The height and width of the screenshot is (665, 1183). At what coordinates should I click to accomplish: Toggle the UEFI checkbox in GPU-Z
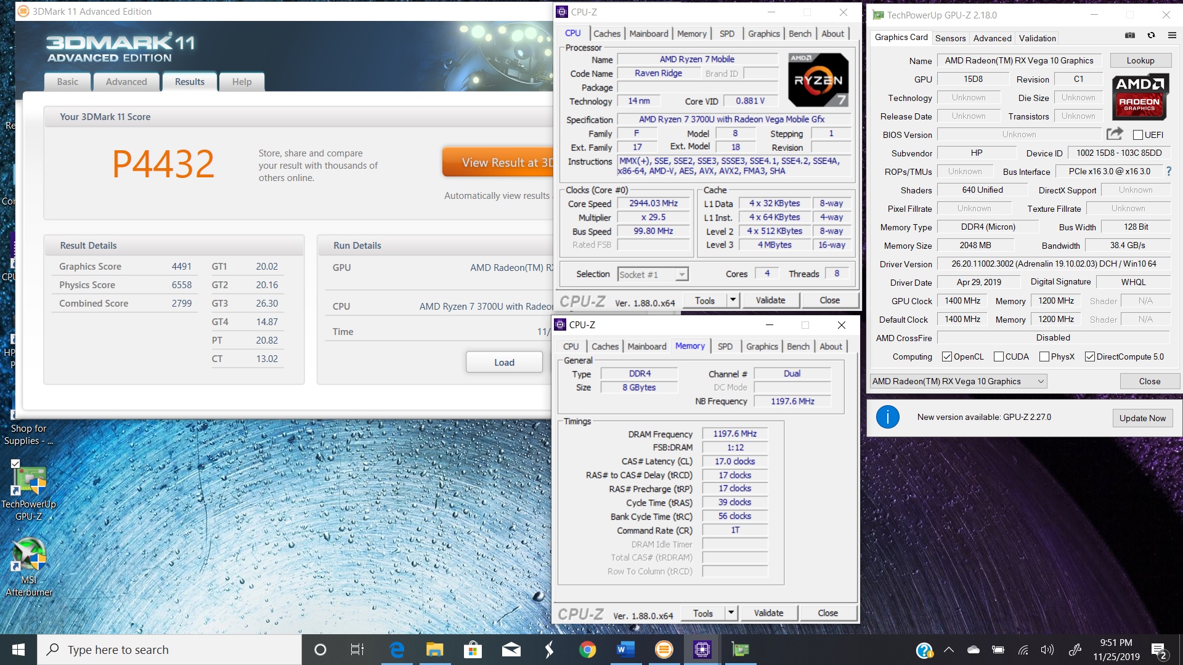tap(1138, 135)
